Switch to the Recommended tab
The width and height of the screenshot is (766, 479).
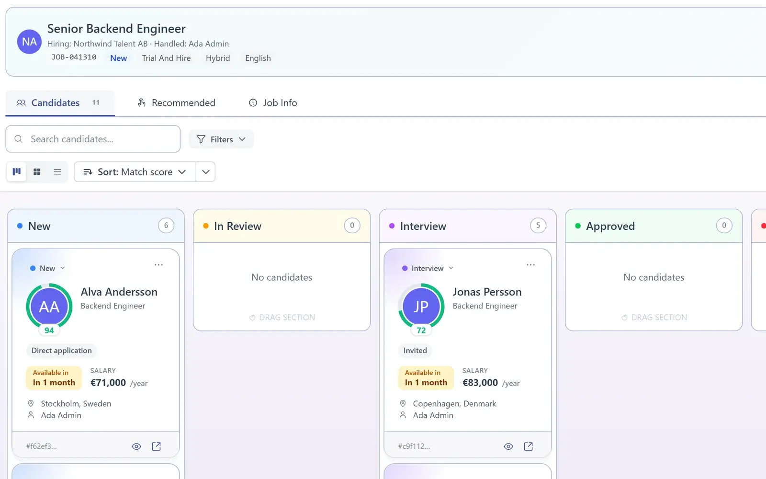pos(176,103)
